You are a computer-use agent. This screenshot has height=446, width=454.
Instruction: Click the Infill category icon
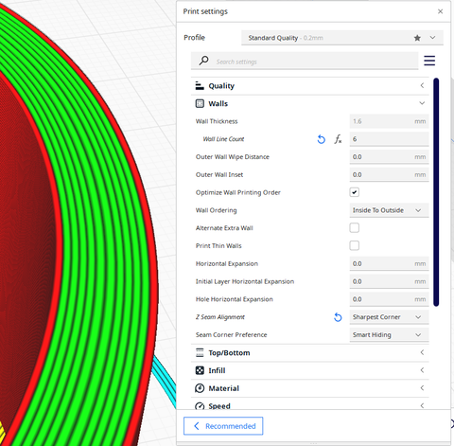[x=200, y=370]
